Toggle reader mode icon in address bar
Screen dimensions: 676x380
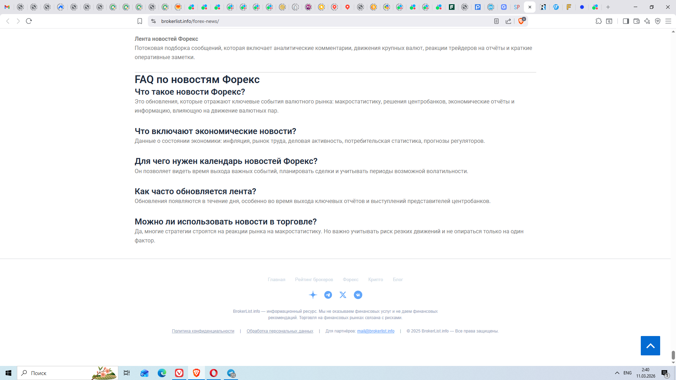[x=496, y=21]
